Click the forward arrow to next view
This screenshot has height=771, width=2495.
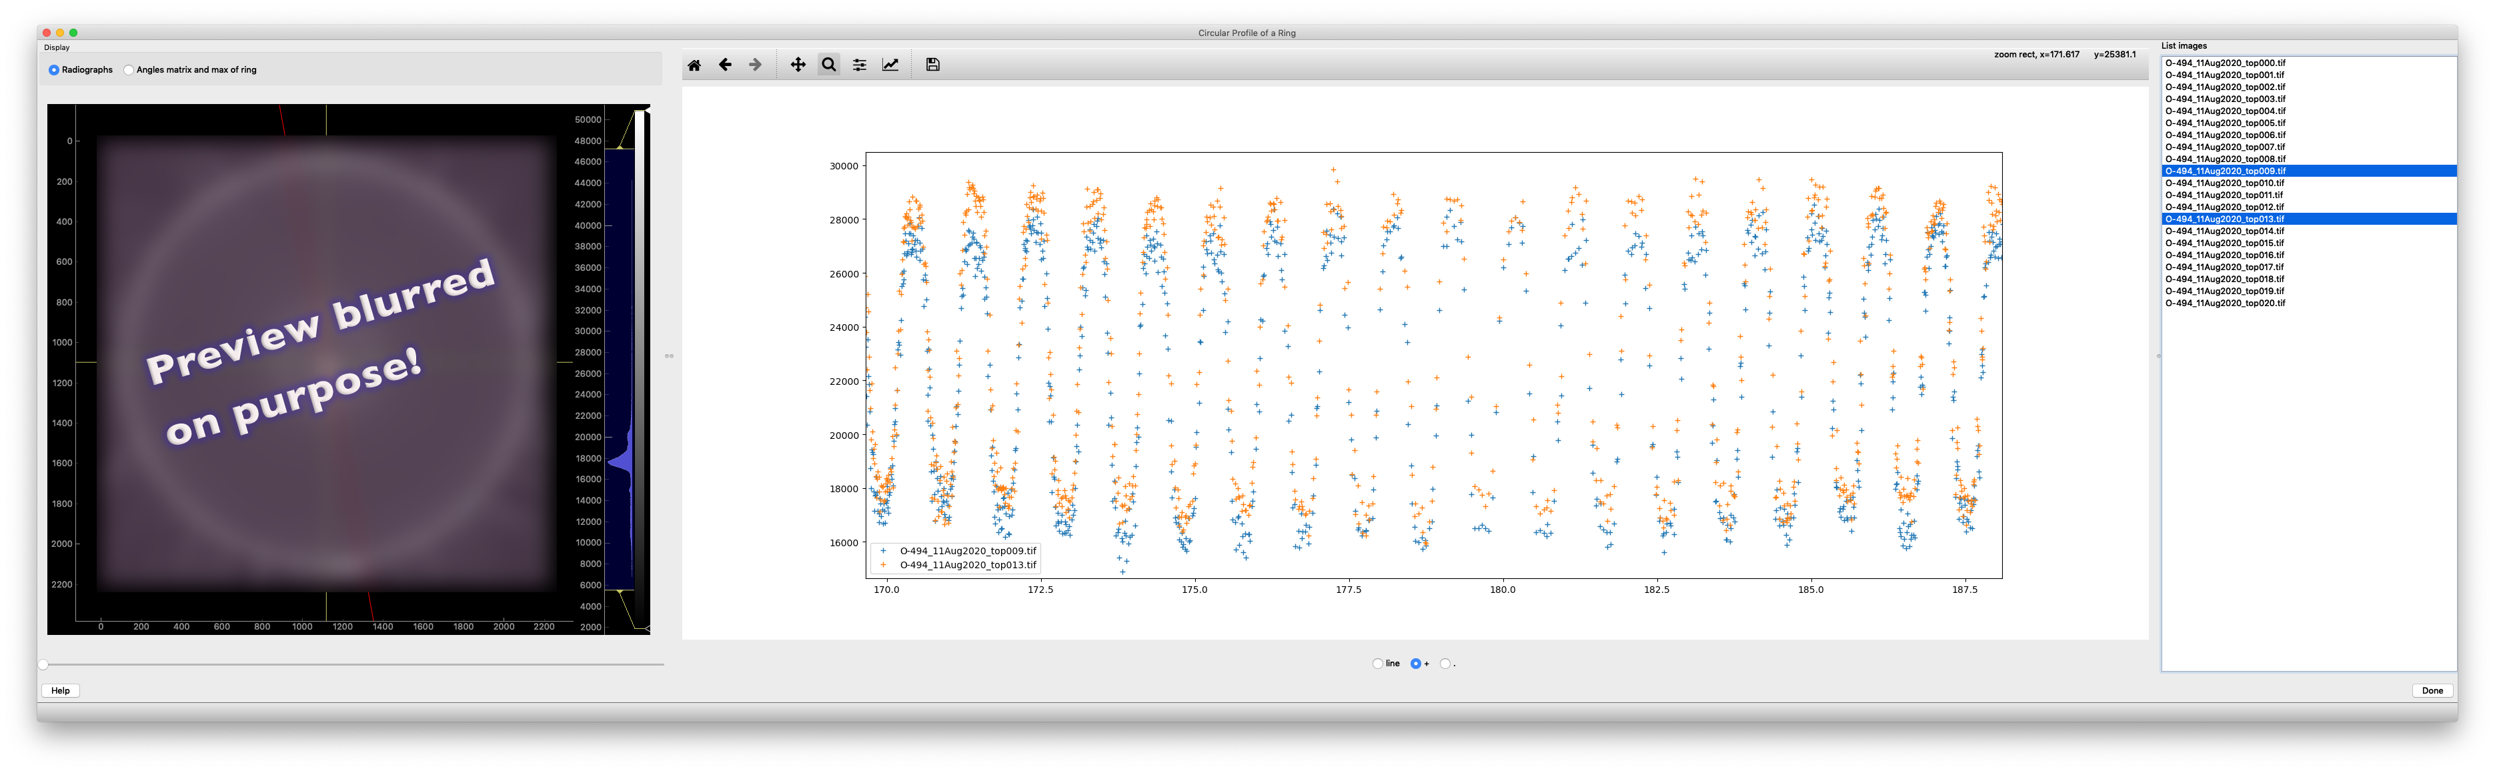click(756, 65)
